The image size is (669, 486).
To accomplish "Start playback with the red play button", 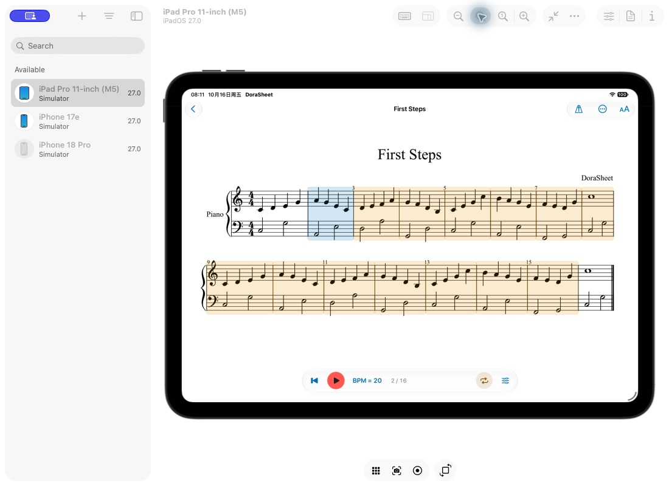I will [x=336, y=381].
